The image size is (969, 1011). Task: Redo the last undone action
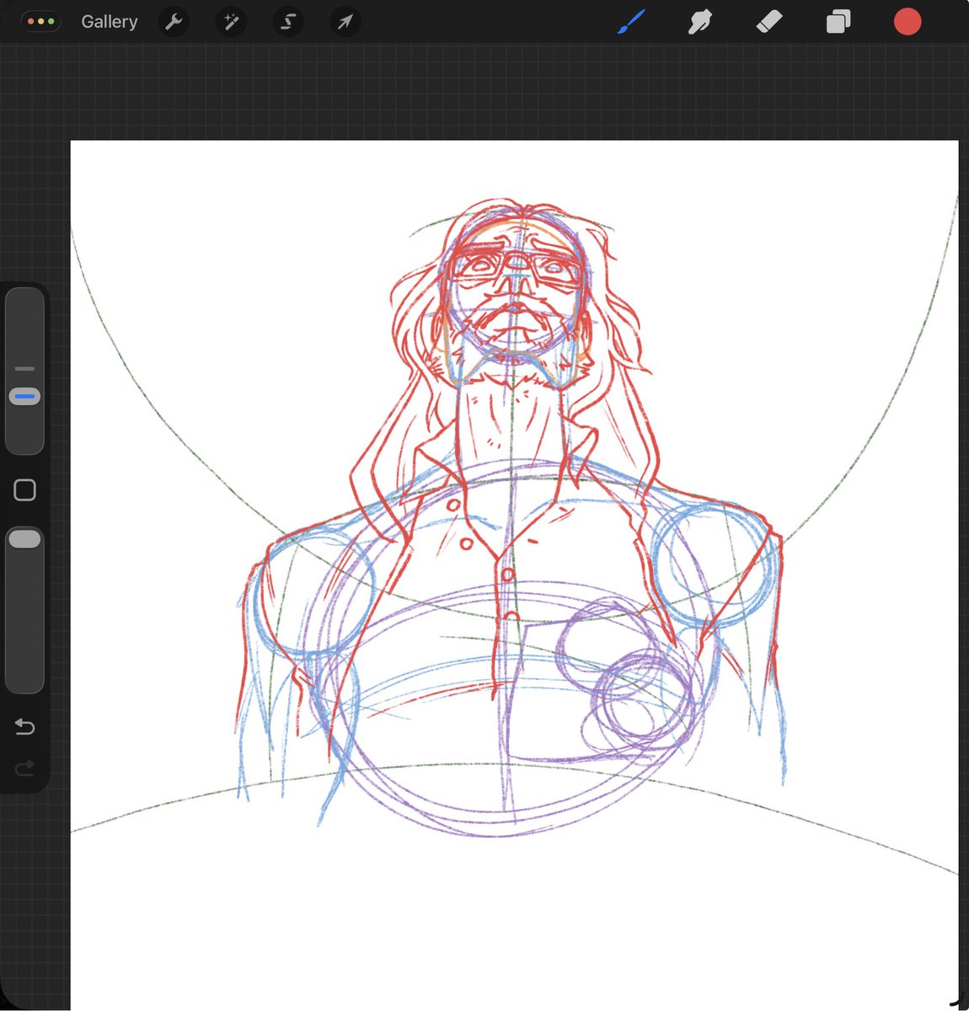tap(24, 768)
